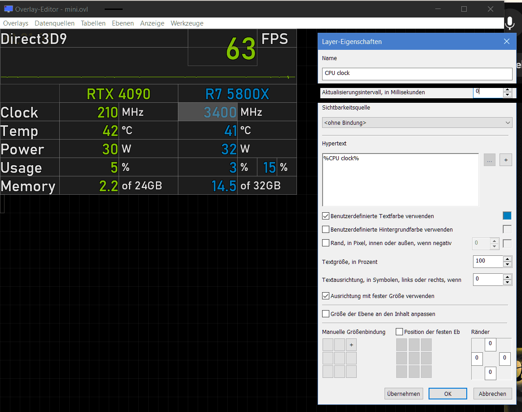Click the bottom Ränder margin field
The height and width of the screenshot is (412, 522).
490,373
